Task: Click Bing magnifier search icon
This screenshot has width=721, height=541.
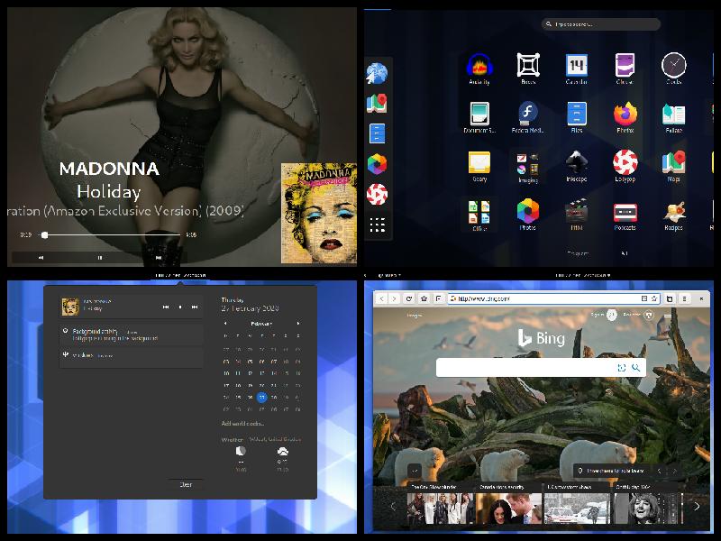Action: [x=636, y=368]
